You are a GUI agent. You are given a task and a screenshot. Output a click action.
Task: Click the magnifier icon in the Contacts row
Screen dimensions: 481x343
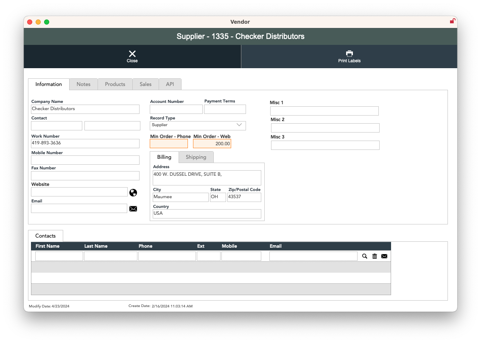tap(364, 256)
